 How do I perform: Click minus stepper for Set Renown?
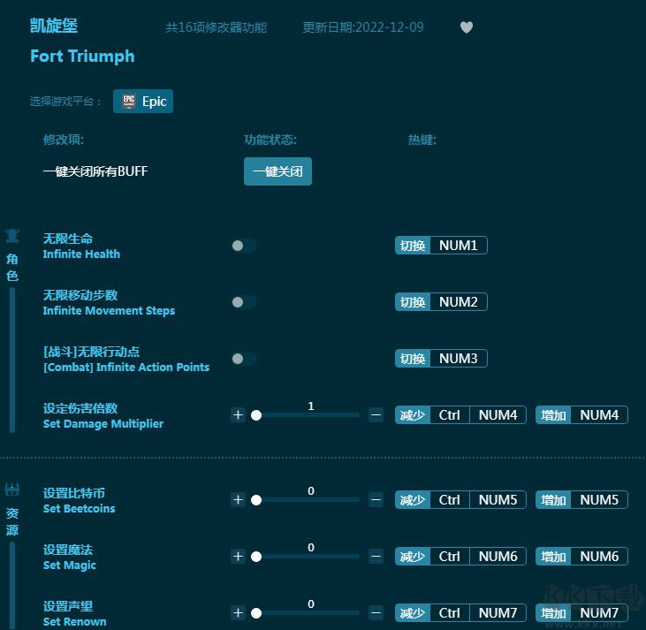pyautogui.click(x=376, y=613)
